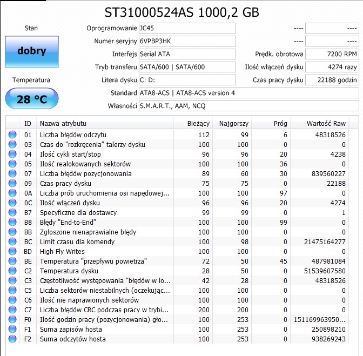Click the Standard field ATA8-ACS

coord(249,93)
